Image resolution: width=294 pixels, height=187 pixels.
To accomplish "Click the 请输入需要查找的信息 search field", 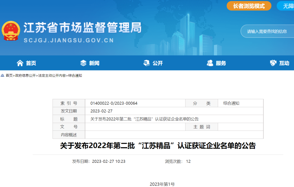I will click(268, 31).
